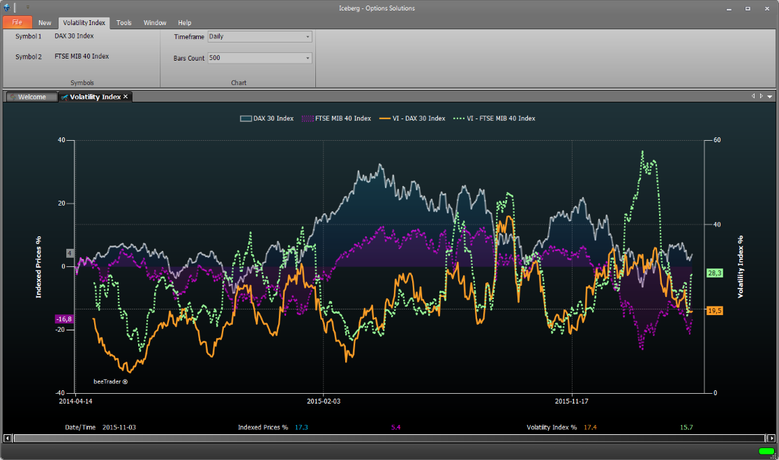This screenshot has height=460, width=779.
Task: Click the Symbol 2 FTSE MIB 40 field
Action: [x=82, y=56]
